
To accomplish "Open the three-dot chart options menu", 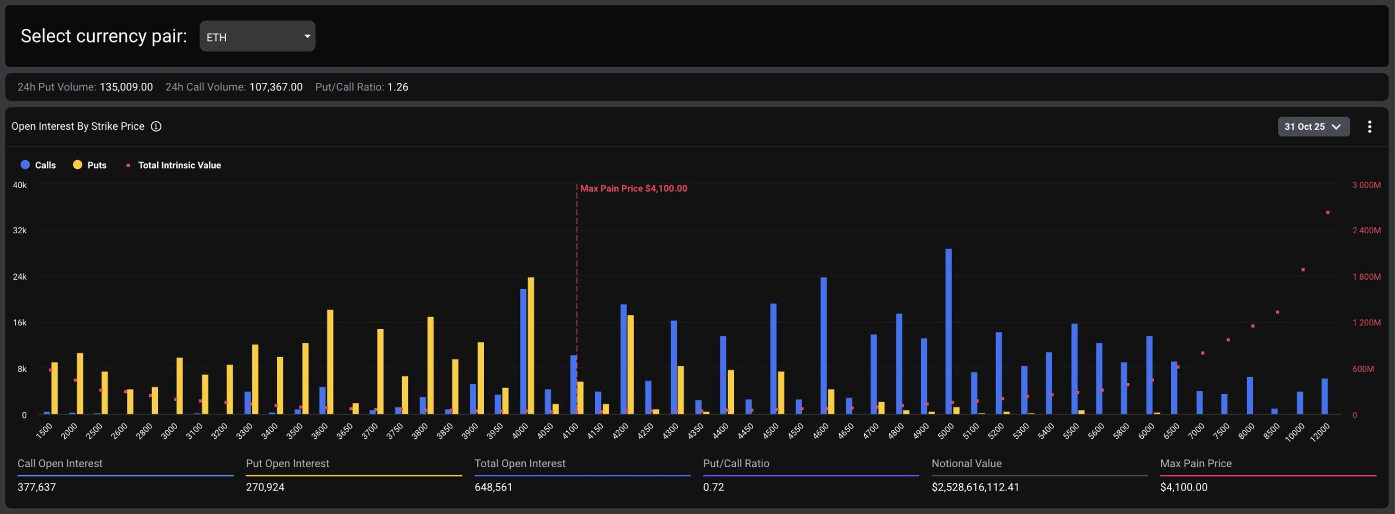I will (x=1369, y=126).
